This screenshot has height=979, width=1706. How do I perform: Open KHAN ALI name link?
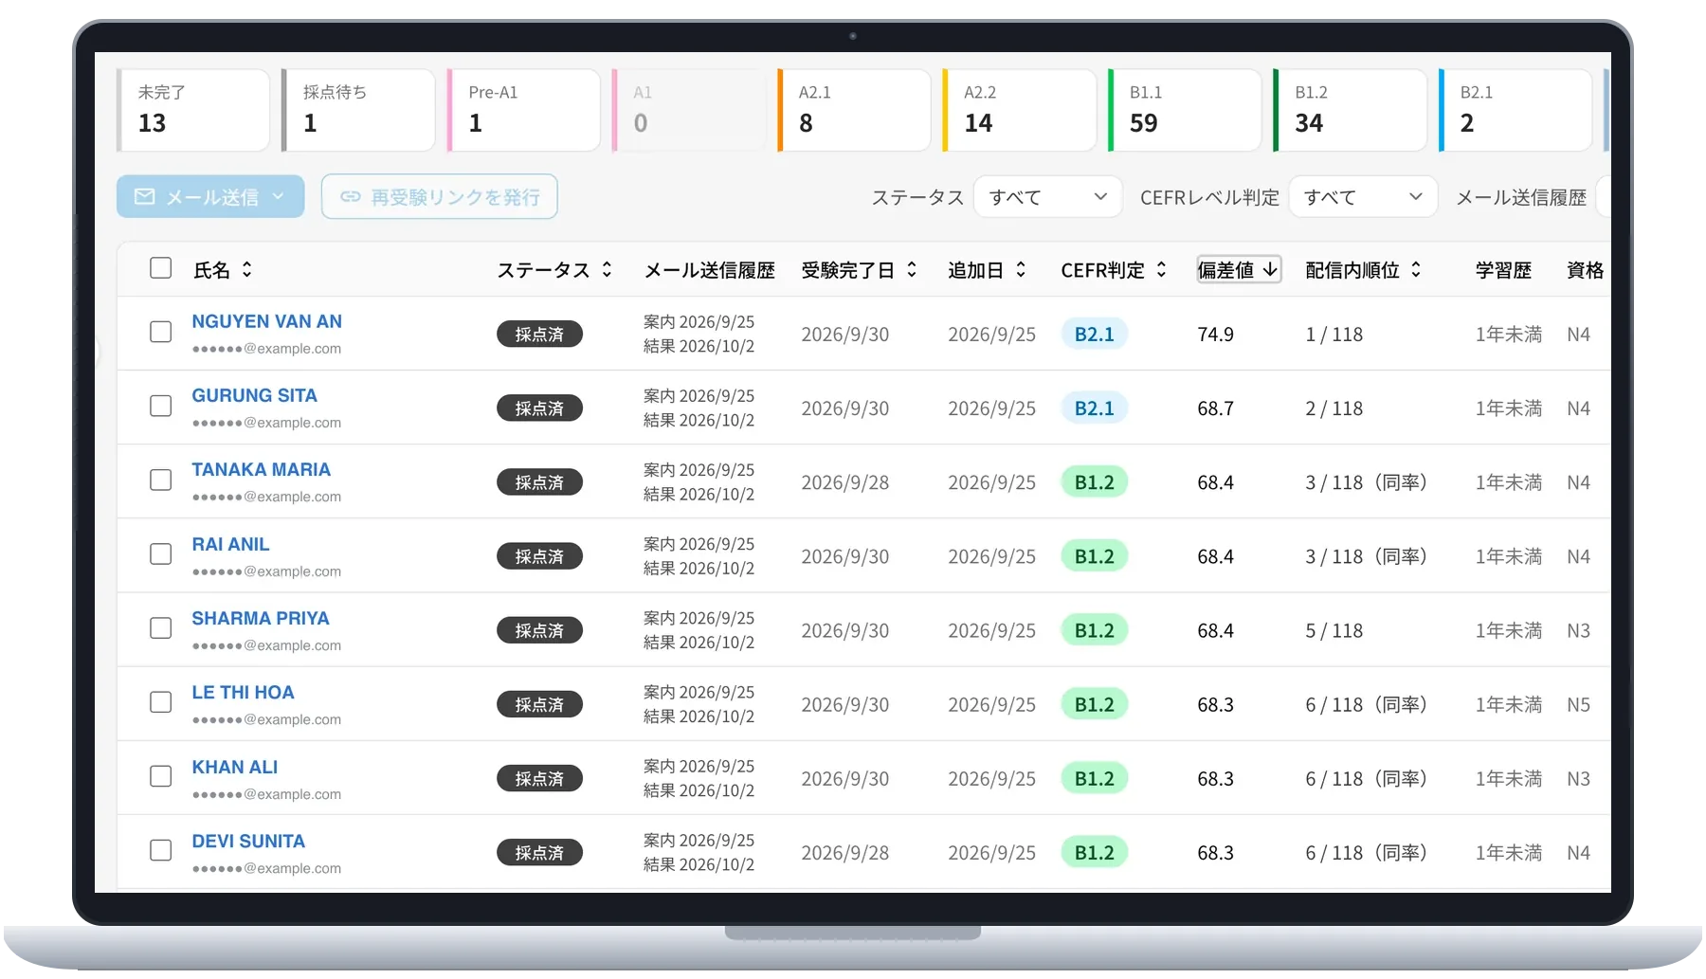click(234, 767)
